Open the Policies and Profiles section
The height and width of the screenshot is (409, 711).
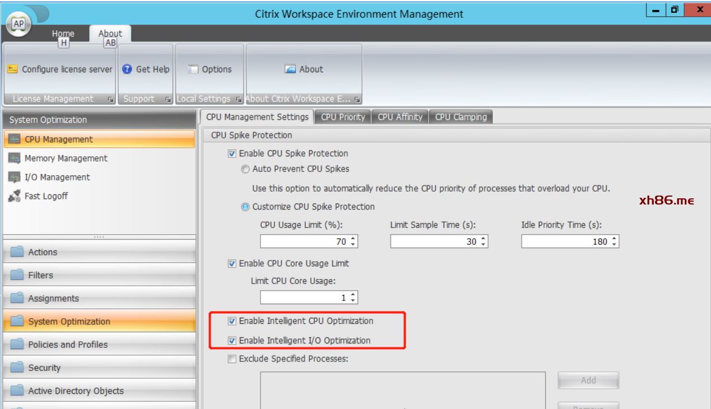tap(68, 345)
